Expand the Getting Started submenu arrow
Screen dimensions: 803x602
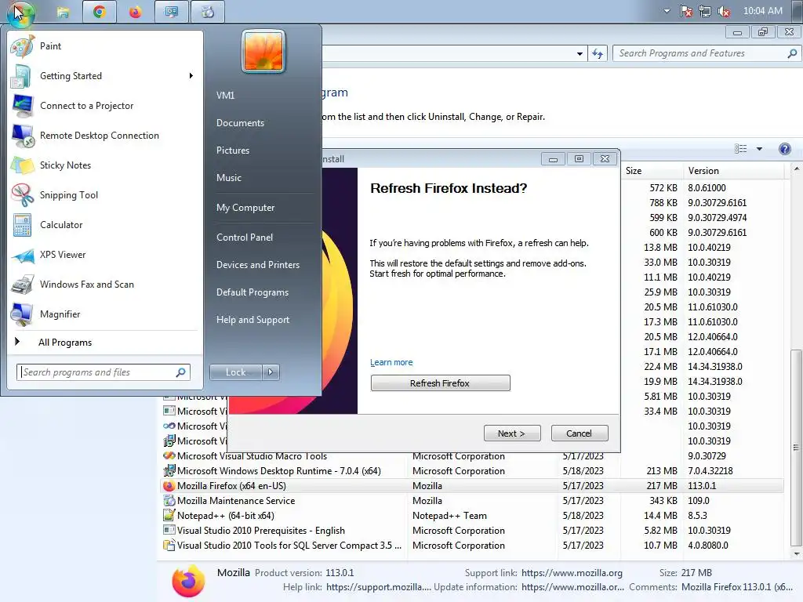tap(191, 76)
